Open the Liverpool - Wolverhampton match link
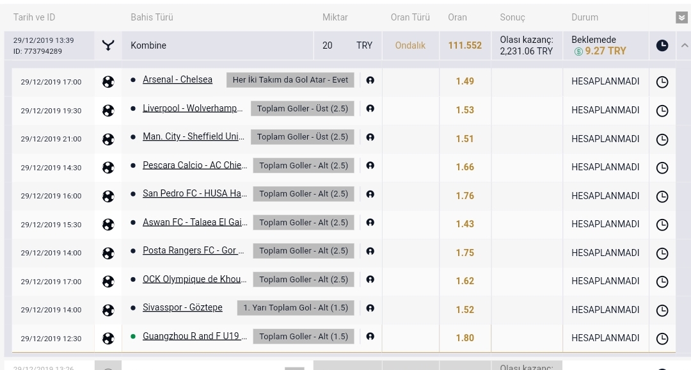This screenshot has width=691, height=370. coord(193,108)
